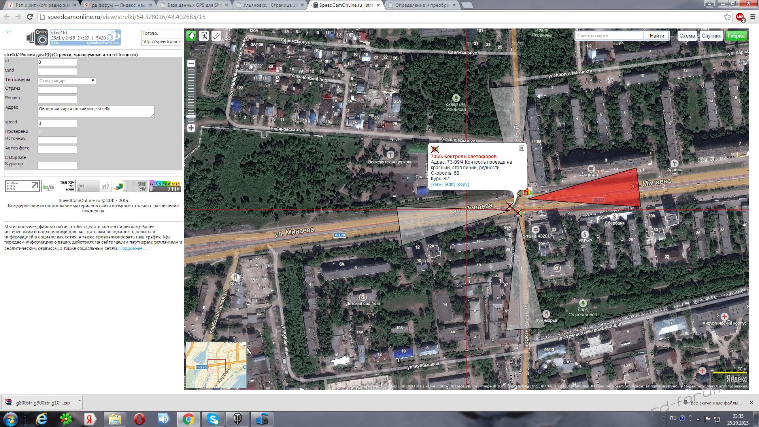Viewport: 759px width, 427px height.
Task: Expand the downloaded zip file options arrow
Action: pos(79,401)
